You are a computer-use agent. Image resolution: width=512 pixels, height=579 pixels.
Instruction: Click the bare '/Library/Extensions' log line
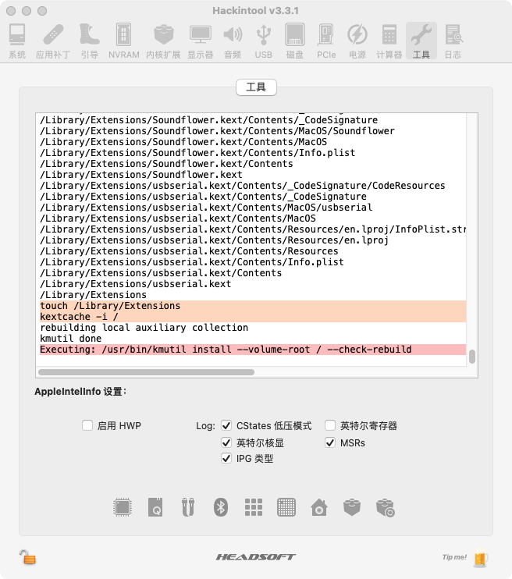[x=93, y=295]
